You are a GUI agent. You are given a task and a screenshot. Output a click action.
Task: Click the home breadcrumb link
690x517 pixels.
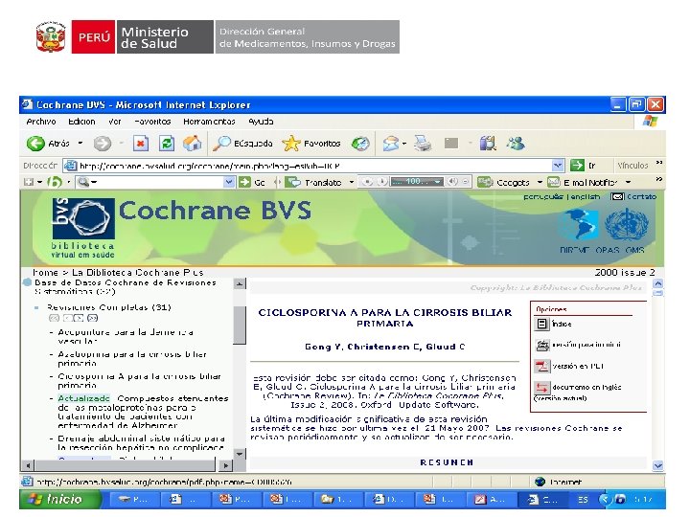coord(45,273)
